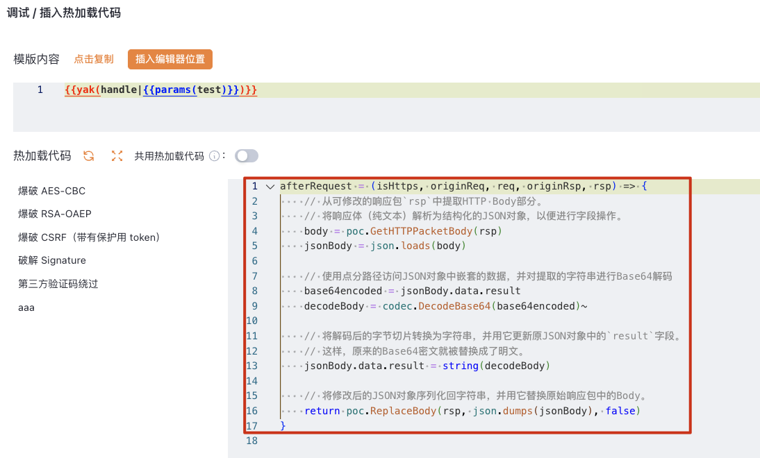Click the comment on line 7 about Base64解码
The width and height of the screenshot is (760, 458).
pyautogui.click(x=488, y=276)
